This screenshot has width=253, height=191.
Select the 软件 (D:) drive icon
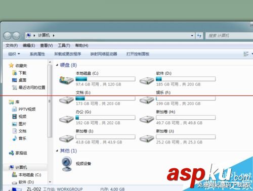tap(147, 80)
